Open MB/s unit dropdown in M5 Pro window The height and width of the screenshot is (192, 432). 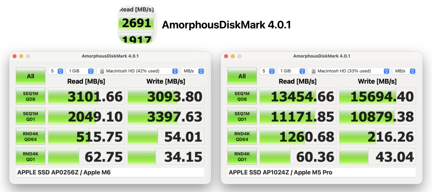(x=404, y=71)
